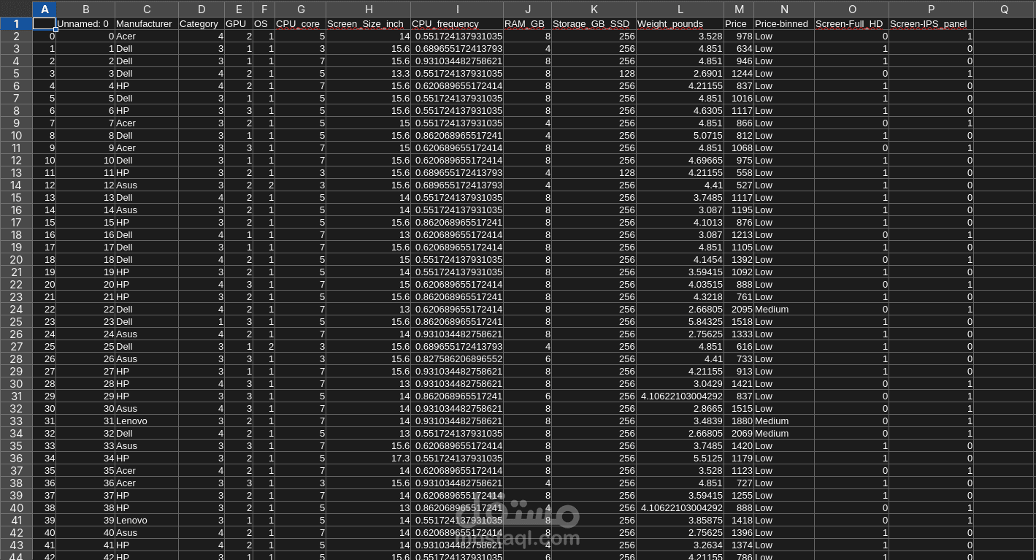The height and width of the screenshot is (560, 1036).
Task: Select column I header
Action: pos(457,9)
